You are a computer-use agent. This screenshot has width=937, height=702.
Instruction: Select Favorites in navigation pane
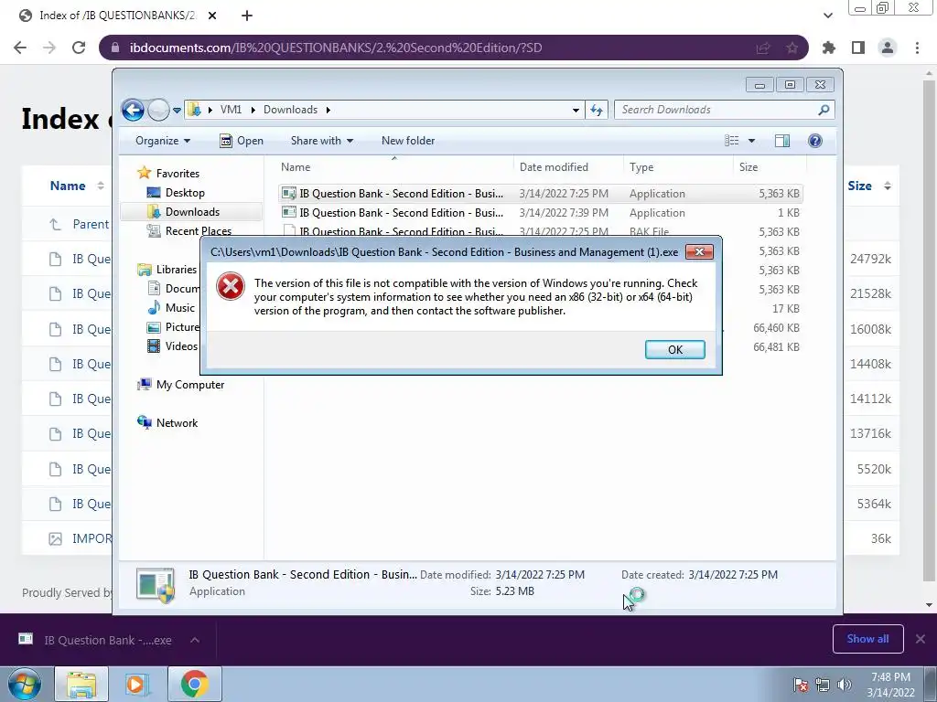pyautogui.click(x=169, y=173)
